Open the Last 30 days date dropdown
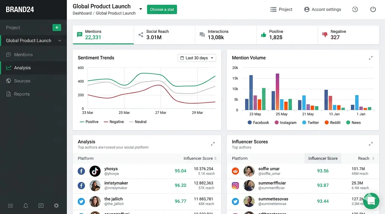This screenshot has height=214, width=385. [x=197, y=58]
